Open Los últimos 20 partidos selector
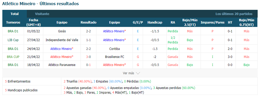 coord(234,14)
